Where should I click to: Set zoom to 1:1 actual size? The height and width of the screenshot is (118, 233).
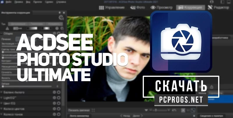click(188, 110)
